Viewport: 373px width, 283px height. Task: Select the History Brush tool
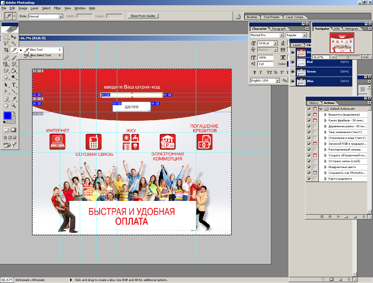click(13, 64)
